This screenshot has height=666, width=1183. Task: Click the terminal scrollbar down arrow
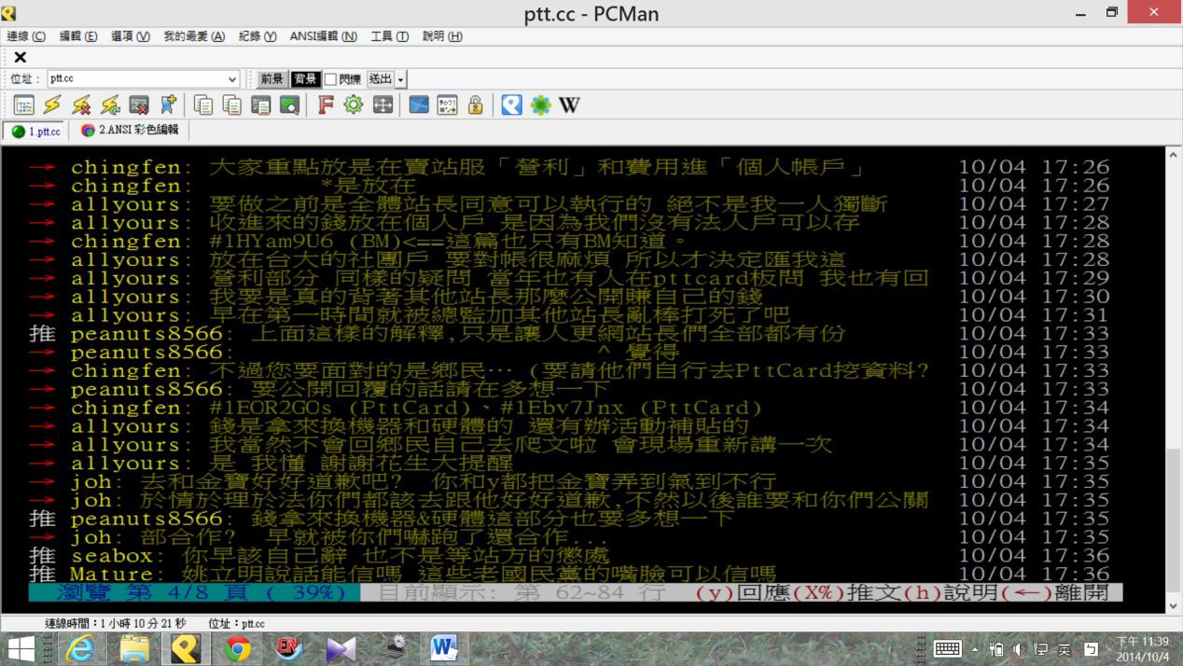pyautogui.click(x=1174, y=605)
